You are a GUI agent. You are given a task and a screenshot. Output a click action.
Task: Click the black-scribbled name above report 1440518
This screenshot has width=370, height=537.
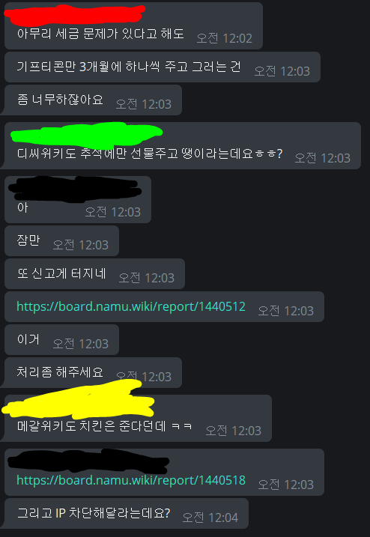pyautogui.click(x=88, y=461)
